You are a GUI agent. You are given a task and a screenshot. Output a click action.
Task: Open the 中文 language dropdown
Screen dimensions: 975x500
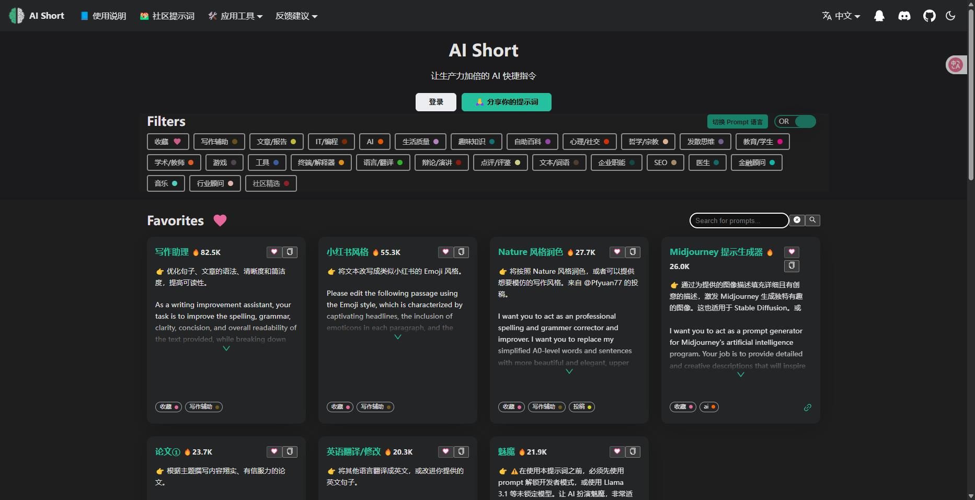click(x=841, y=16)
